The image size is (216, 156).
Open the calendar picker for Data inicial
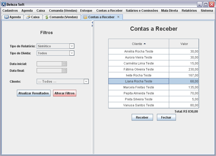65,64
